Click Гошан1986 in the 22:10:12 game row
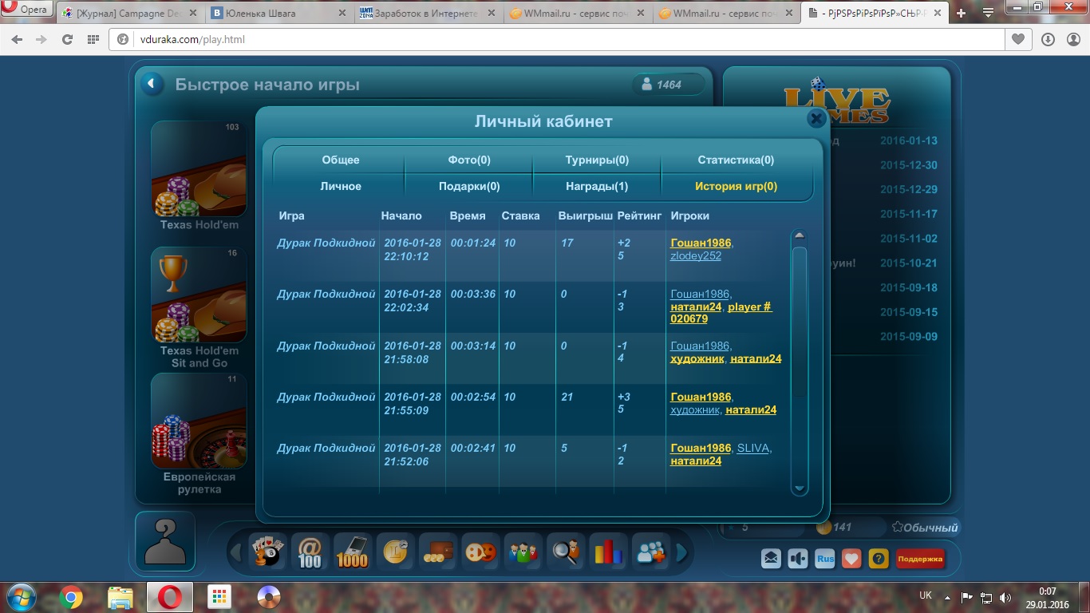1090x613 pixels. coord(701,243)
